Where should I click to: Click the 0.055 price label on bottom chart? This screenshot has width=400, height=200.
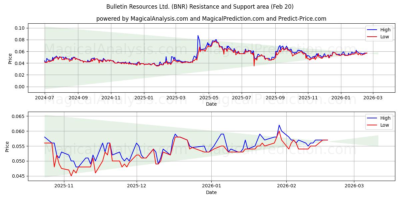(18, 146)
